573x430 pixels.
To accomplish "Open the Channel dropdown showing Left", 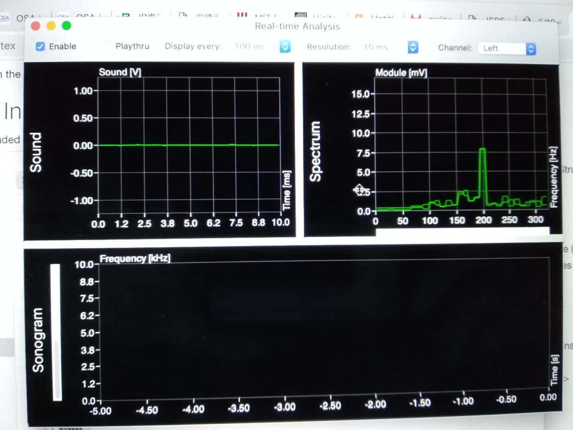I will point(507,49).
